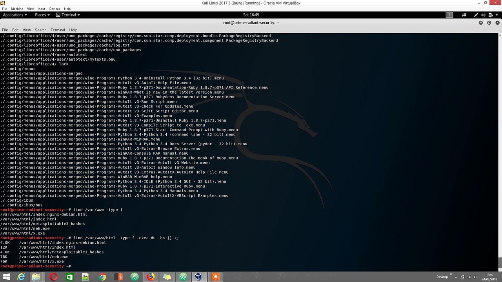
Task: Open the orange lightning-bolt taskbar app
Action: tap(118, 277)
